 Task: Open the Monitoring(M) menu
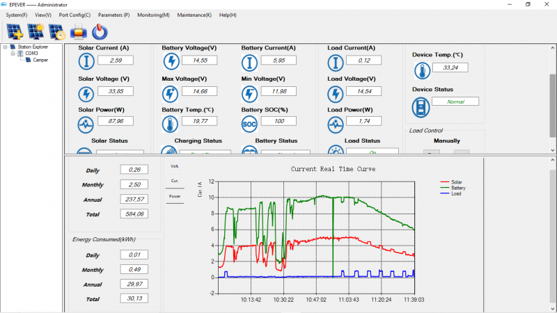point(153,15)
